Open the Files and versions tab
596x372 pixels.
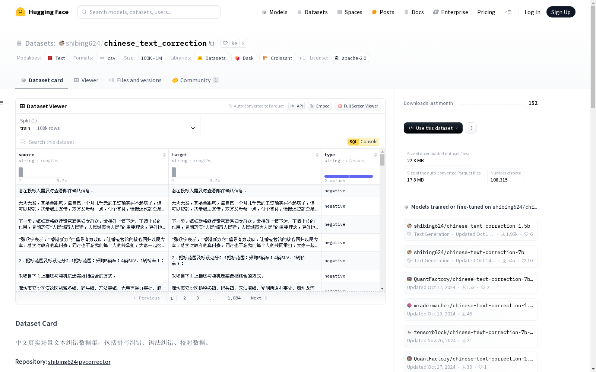(135, 80)
